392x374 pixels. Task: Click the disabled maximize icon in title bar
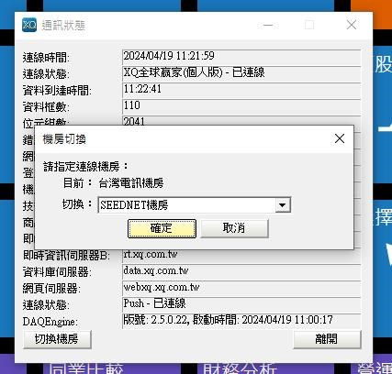309,25
